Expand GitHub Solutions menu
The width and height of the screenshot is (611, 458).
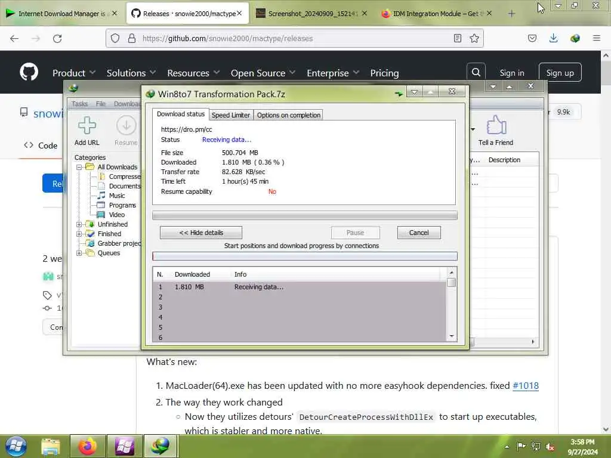pos(131,73)
